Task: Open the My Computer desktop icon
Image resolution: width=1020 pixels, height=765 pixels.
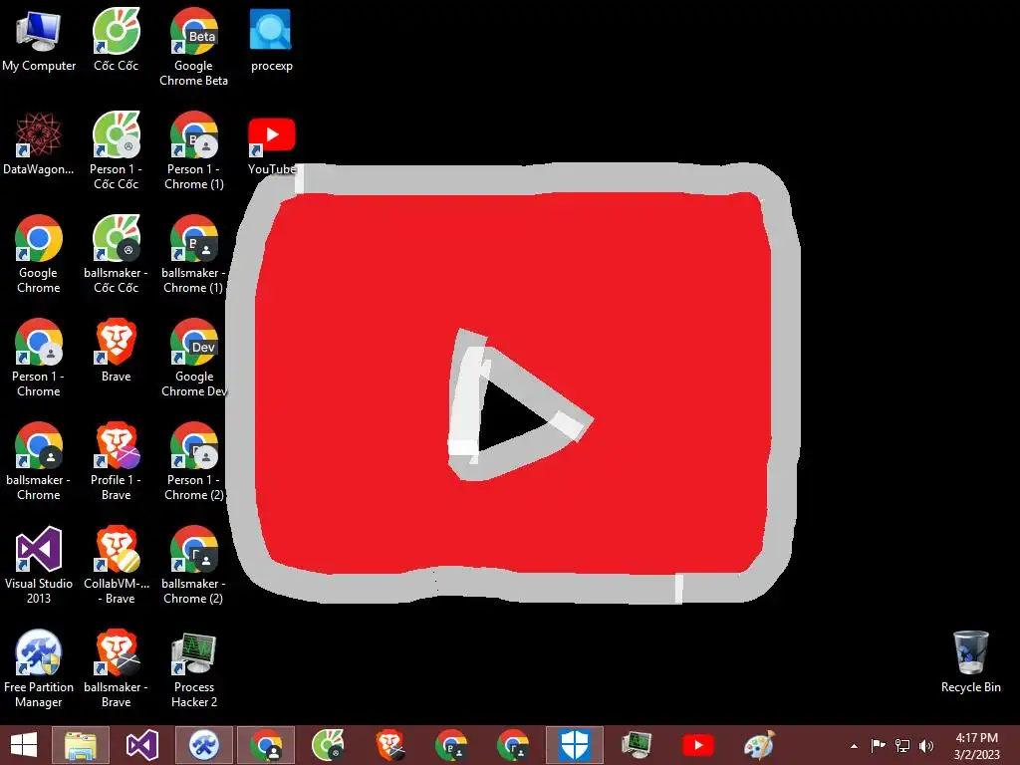Action: 39,40
